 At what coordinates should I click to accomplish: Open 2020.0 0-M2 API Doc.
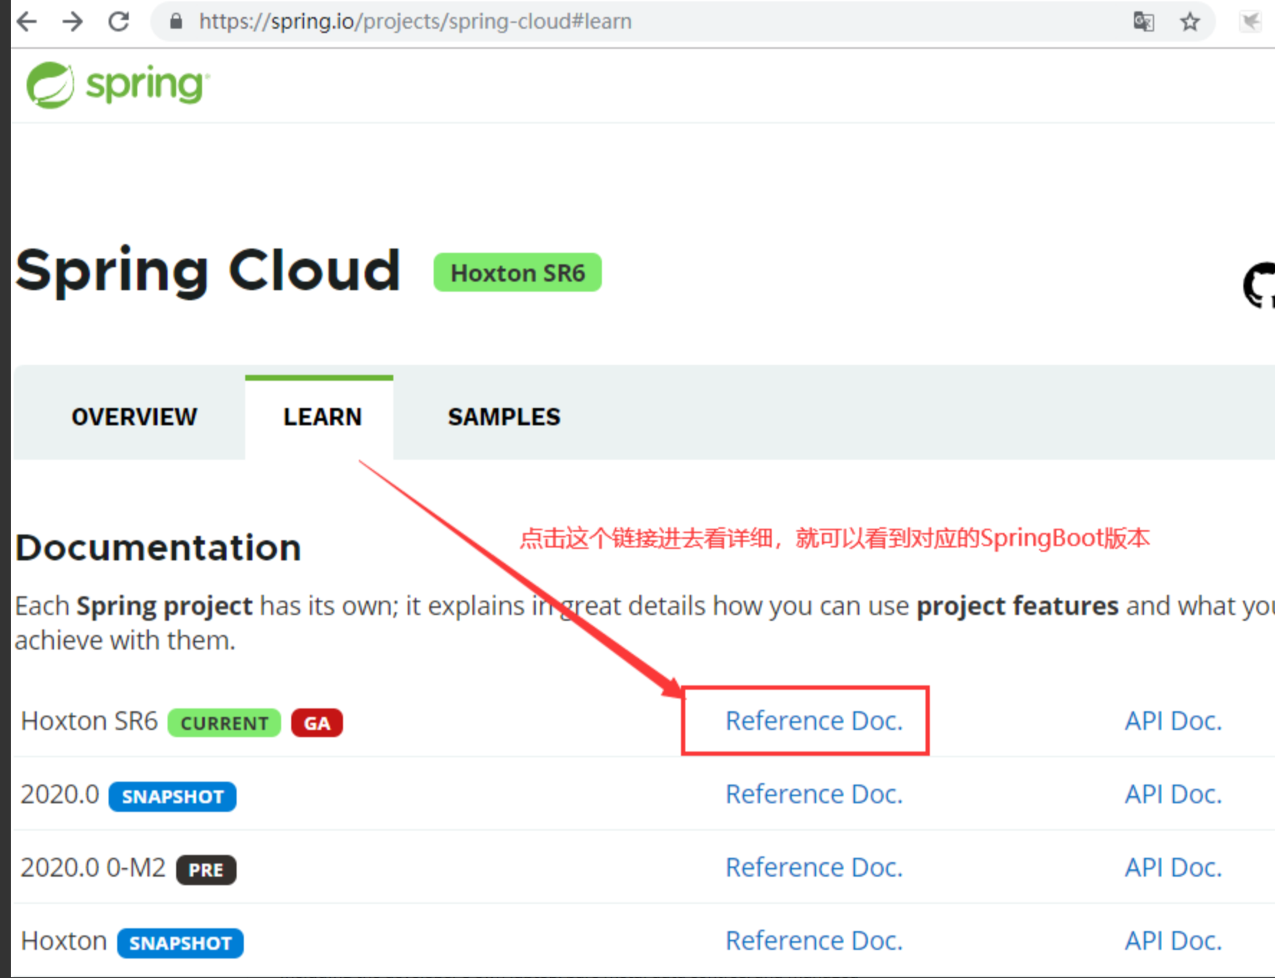[1174, 867]
